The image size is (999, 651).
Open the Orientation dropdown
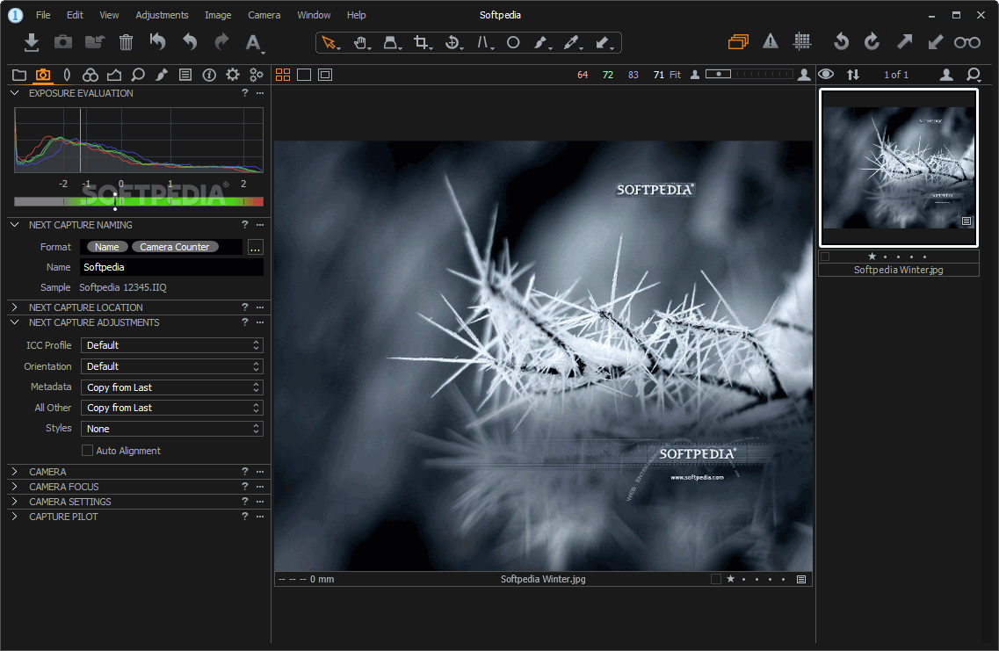pyautogui.click(x=172, y=366)
